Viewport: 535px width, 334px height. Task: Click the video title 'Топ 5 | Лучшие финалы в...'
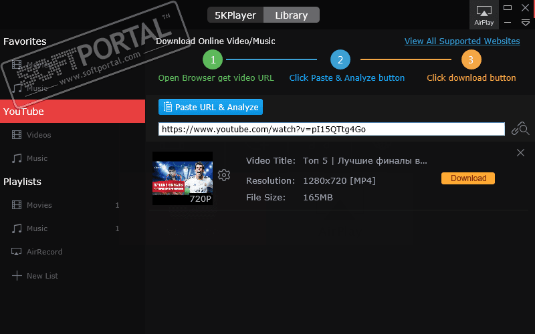pyautogui.click(x=364, y=161)
